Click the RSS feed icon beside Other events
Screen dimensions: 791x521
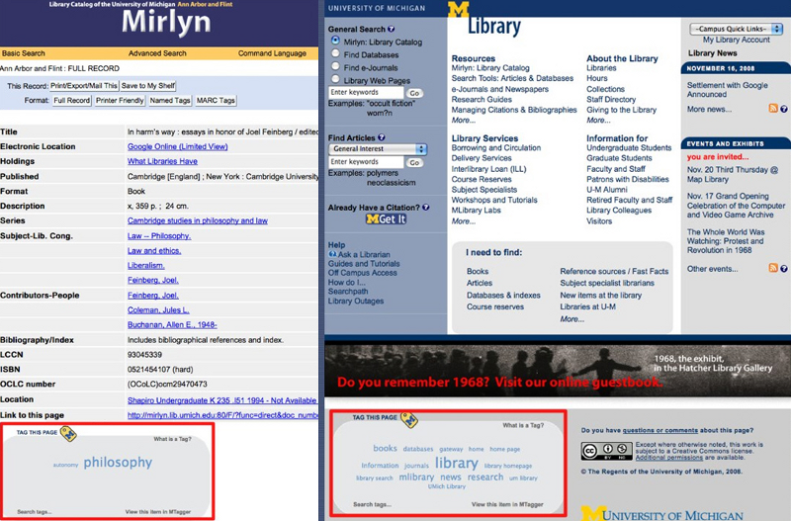pos(772,269)
